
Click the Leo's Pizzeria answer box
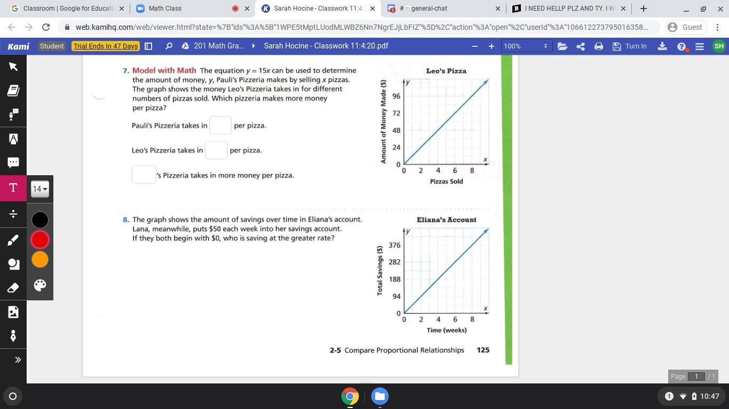coord(216,150)
